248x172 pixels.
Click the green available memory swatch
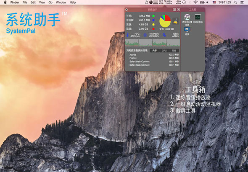(153, 16)
